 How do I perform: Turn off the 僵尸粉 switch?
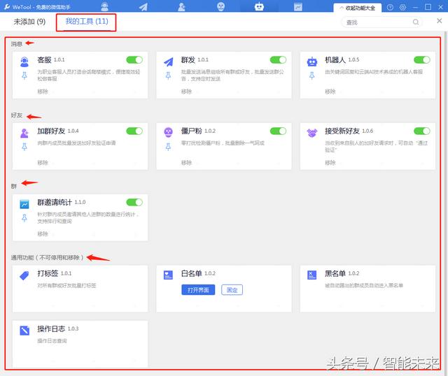pos(279,131)
